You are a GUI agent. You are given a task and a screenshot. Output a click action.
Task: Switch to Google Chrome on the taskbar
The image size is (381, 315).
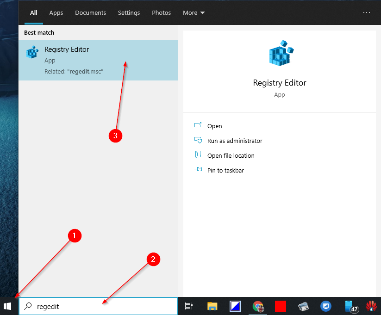[x=258, y=306]
